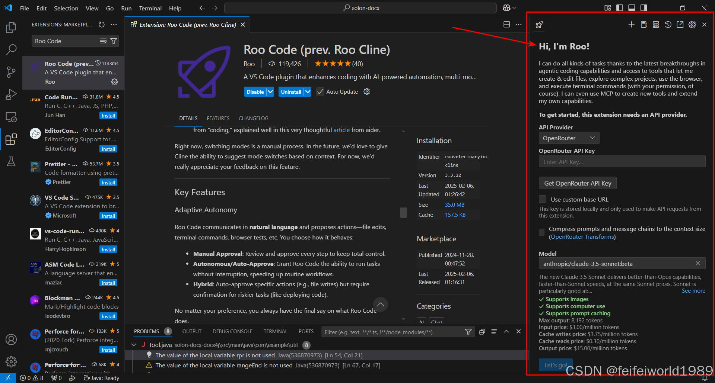Toggle bottom panel layout icon
This screenshot has width=715, height=383.
coord(632,8)
